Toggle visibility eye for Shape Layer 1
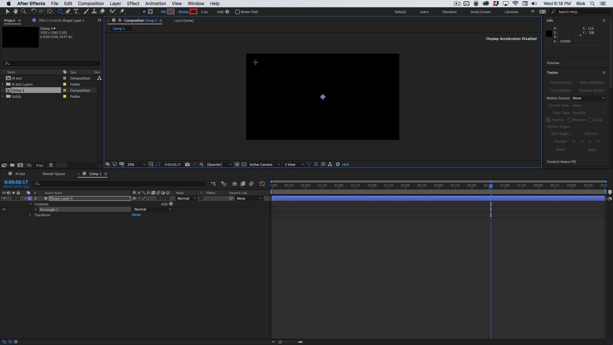613x345 pixels. pos(4,198)
